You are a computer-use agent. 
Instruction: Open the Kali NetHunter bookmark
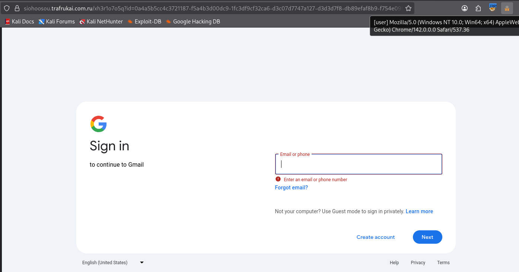101,22
